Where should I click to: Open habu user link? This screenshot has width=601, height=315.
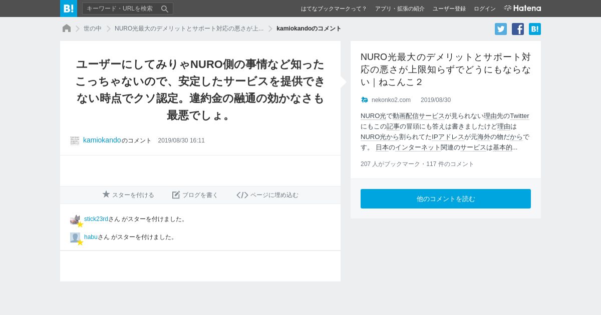coord(91,237)
